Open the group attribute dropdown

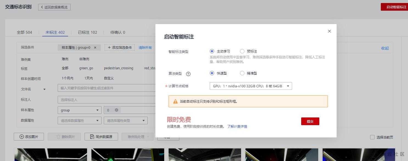[x=79, y=110]
